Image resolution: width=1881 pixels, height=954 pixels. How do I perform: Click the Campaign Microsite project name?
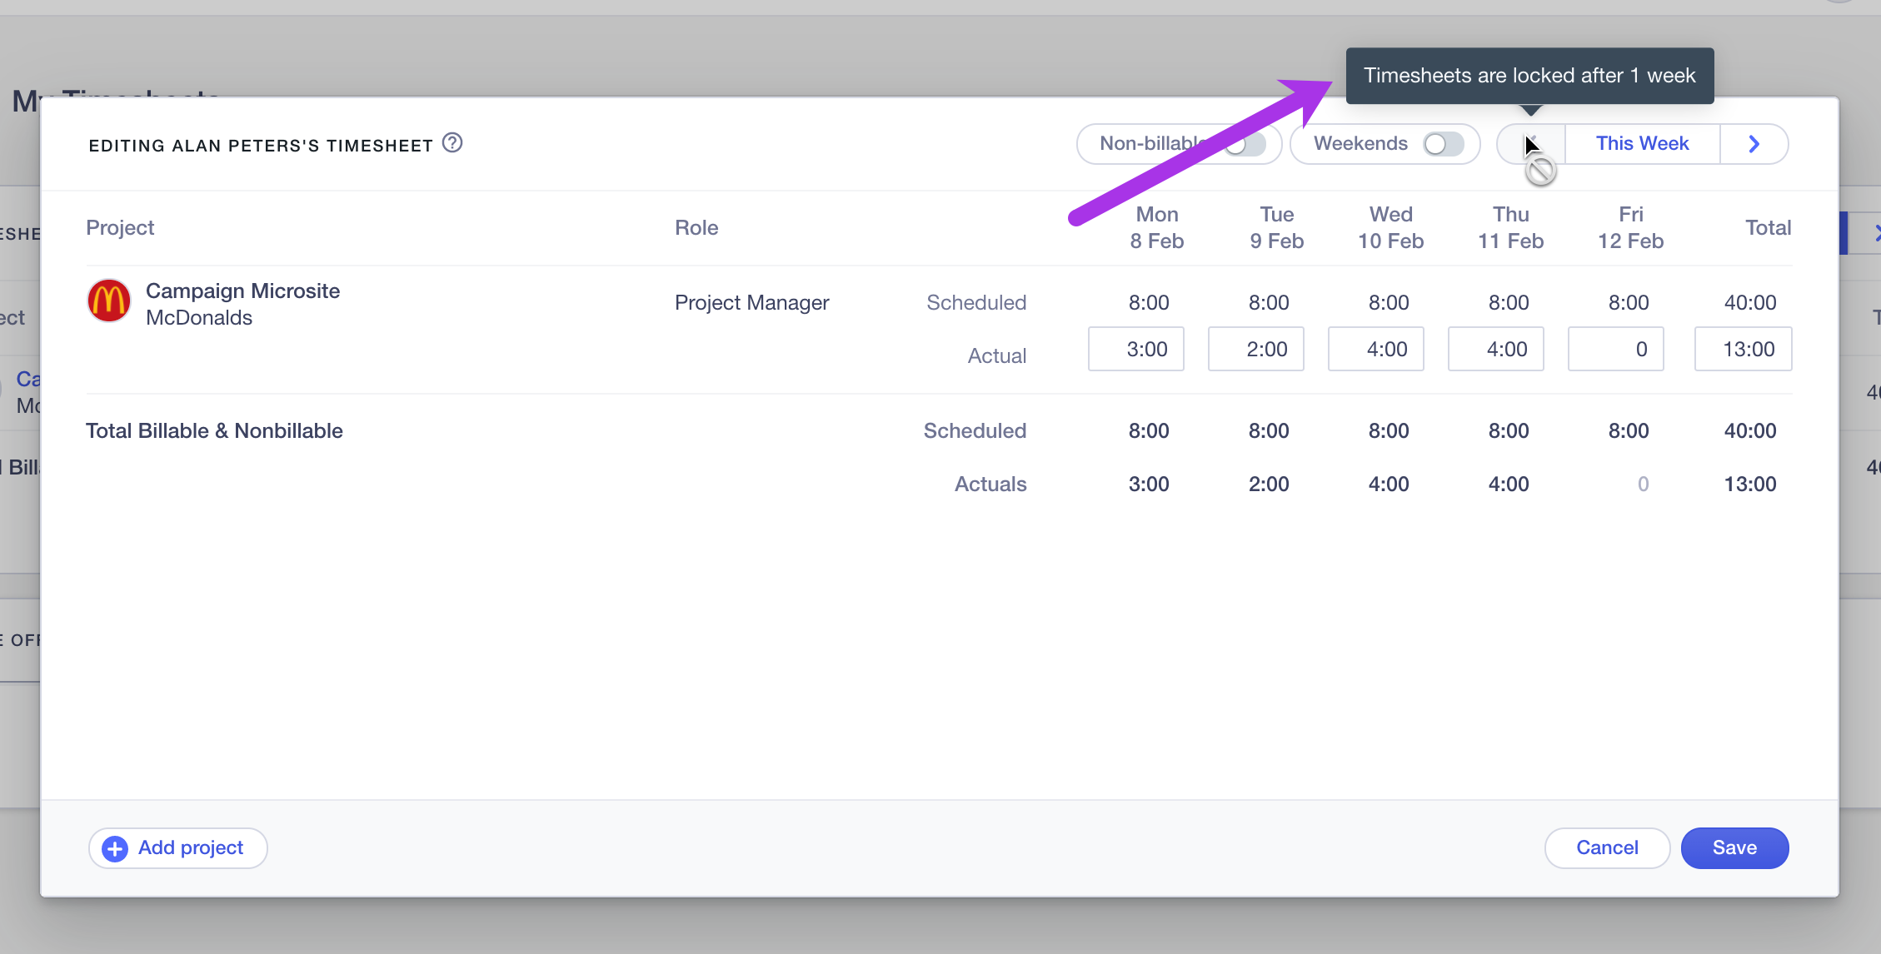(242, 291)
